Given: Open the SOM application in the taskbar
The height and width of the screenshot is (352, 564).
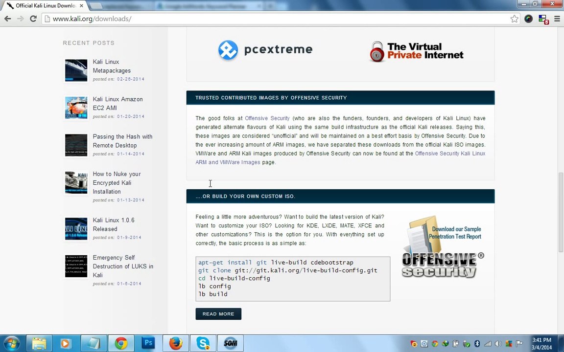Looking at the screenshot, I should tap(230, 343).
